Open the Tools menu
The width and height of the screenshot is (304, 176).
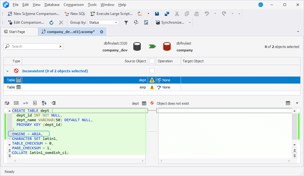click(x=92, y=5)
